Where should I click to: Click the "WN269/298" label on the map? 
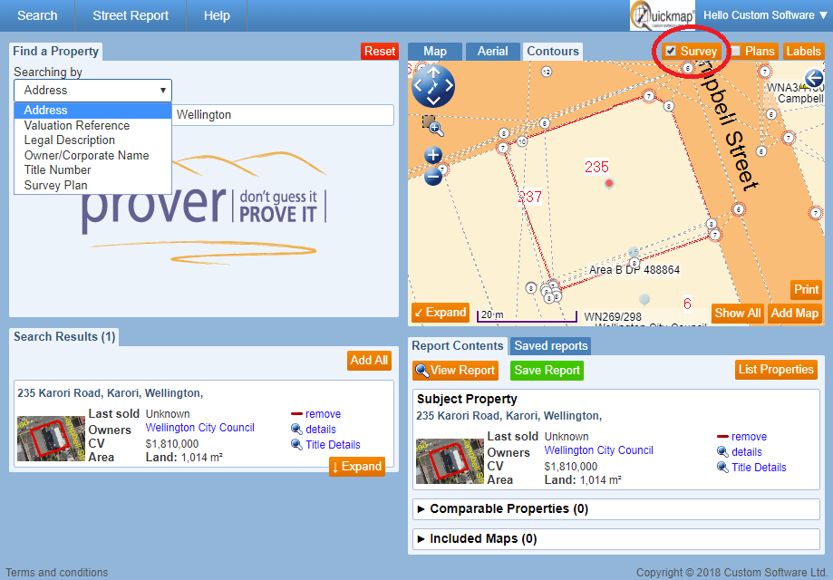tap(613, 317)
